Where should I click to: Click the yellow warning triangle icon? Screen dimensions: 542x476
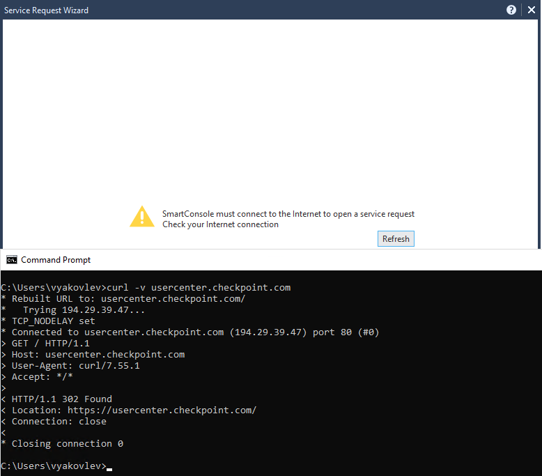(x=142, y=217)
